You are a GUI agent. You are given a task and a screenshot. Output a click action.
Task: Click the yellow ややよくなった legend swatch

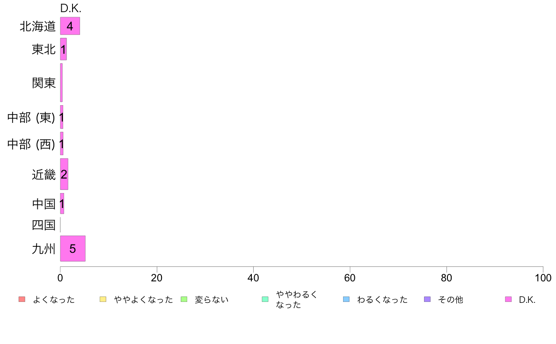coord(103,299)
